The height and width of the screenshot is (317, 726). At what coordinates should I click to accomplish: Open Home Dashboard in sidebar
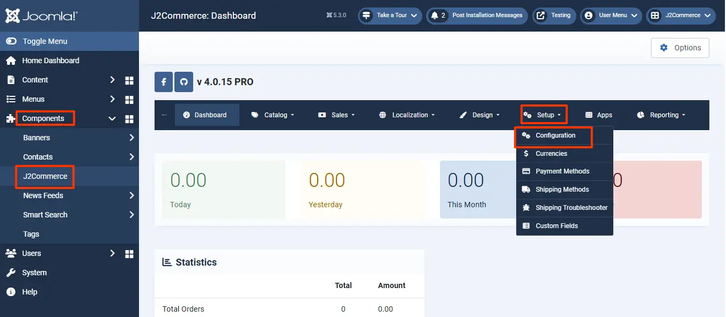[50, 61]
